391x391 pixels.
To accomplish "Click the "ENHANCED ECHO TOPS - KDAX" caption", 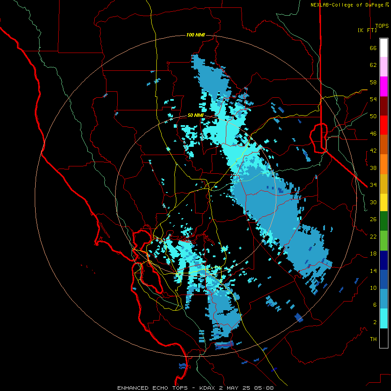I will (167, 388).
